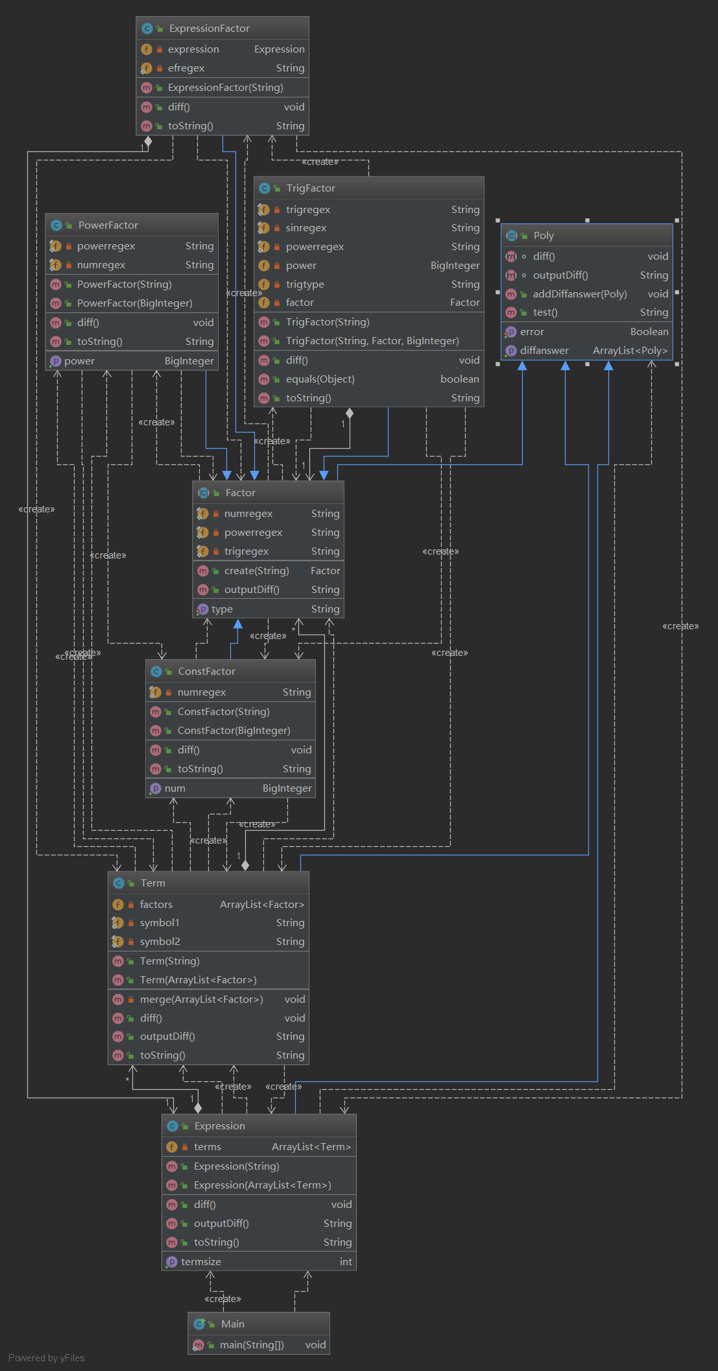Click method icon beside equals(Object) in TrigFactor

click(264, 379)
